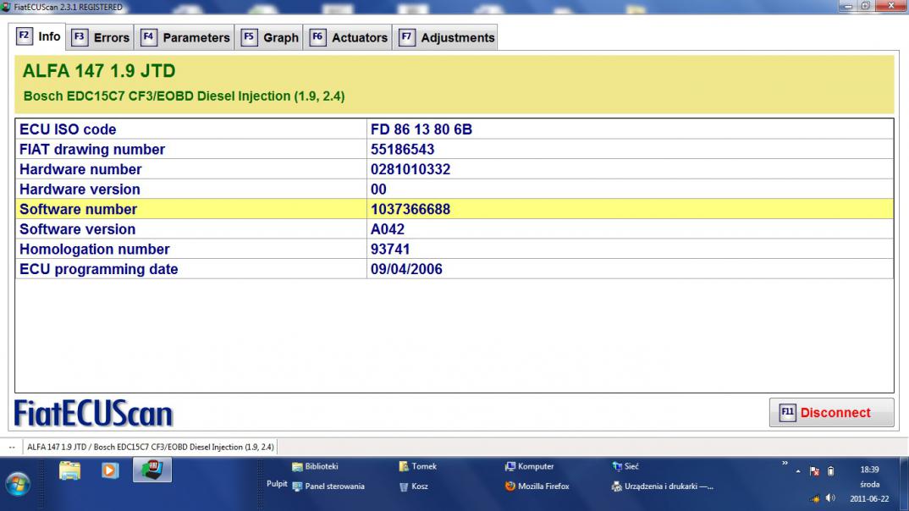Image resolution: width=909 pixels, height=511 pixels.
Task: Open Panel sterowania from the taskbar
Action: coord(328,486)
